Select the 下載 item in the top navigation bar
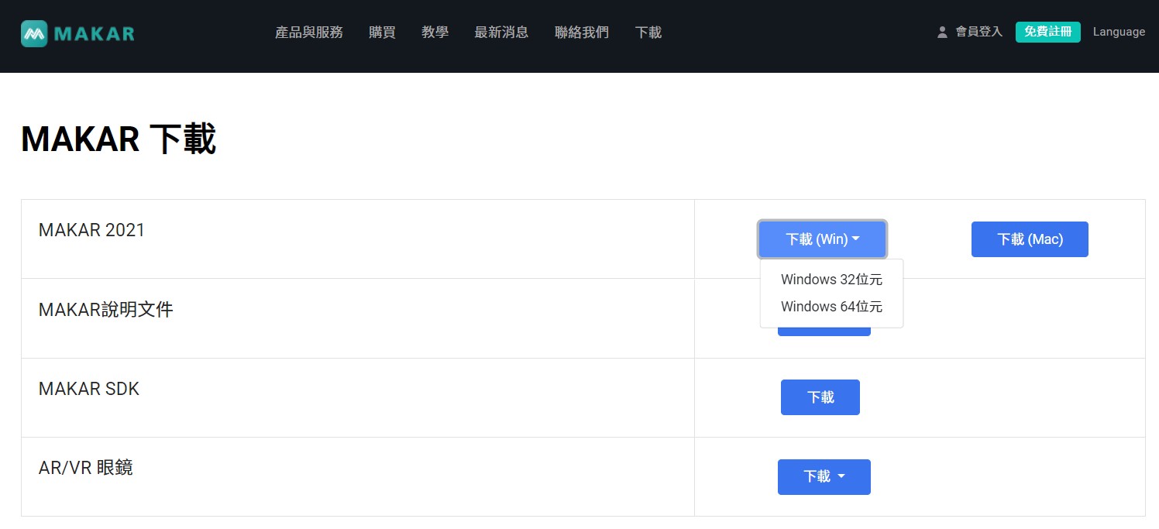The height and width of the screenshot is (529, 1159). click(x=648, y=33)
